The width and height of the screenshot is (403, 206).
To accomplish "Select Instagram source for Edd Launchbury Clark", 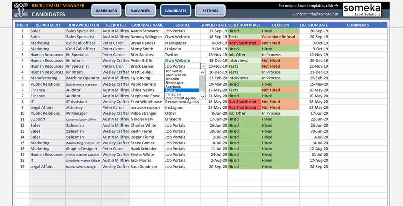I will click(183, 108).
